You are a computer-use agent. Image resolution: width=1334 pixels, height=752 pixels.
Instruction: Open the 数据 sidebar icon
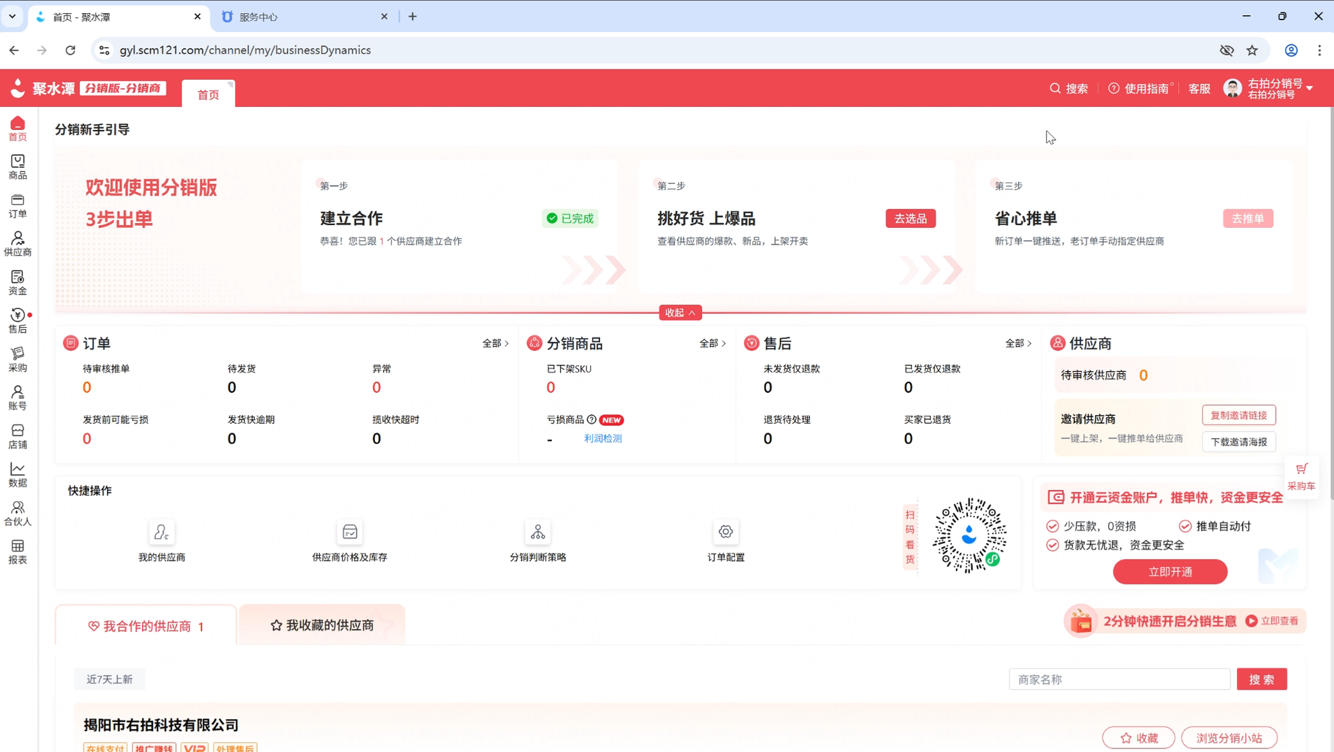tap(17, 474)
